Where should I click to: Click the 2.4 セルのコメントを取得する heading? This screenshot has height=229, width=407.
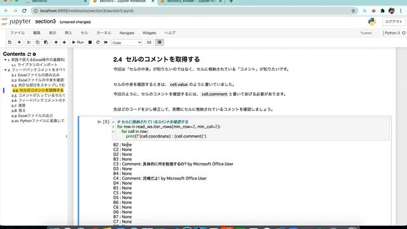pyautogui.click(x=156, y=59)
